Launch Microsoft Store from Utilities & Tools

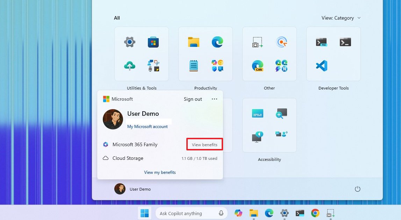pos(153,42)
